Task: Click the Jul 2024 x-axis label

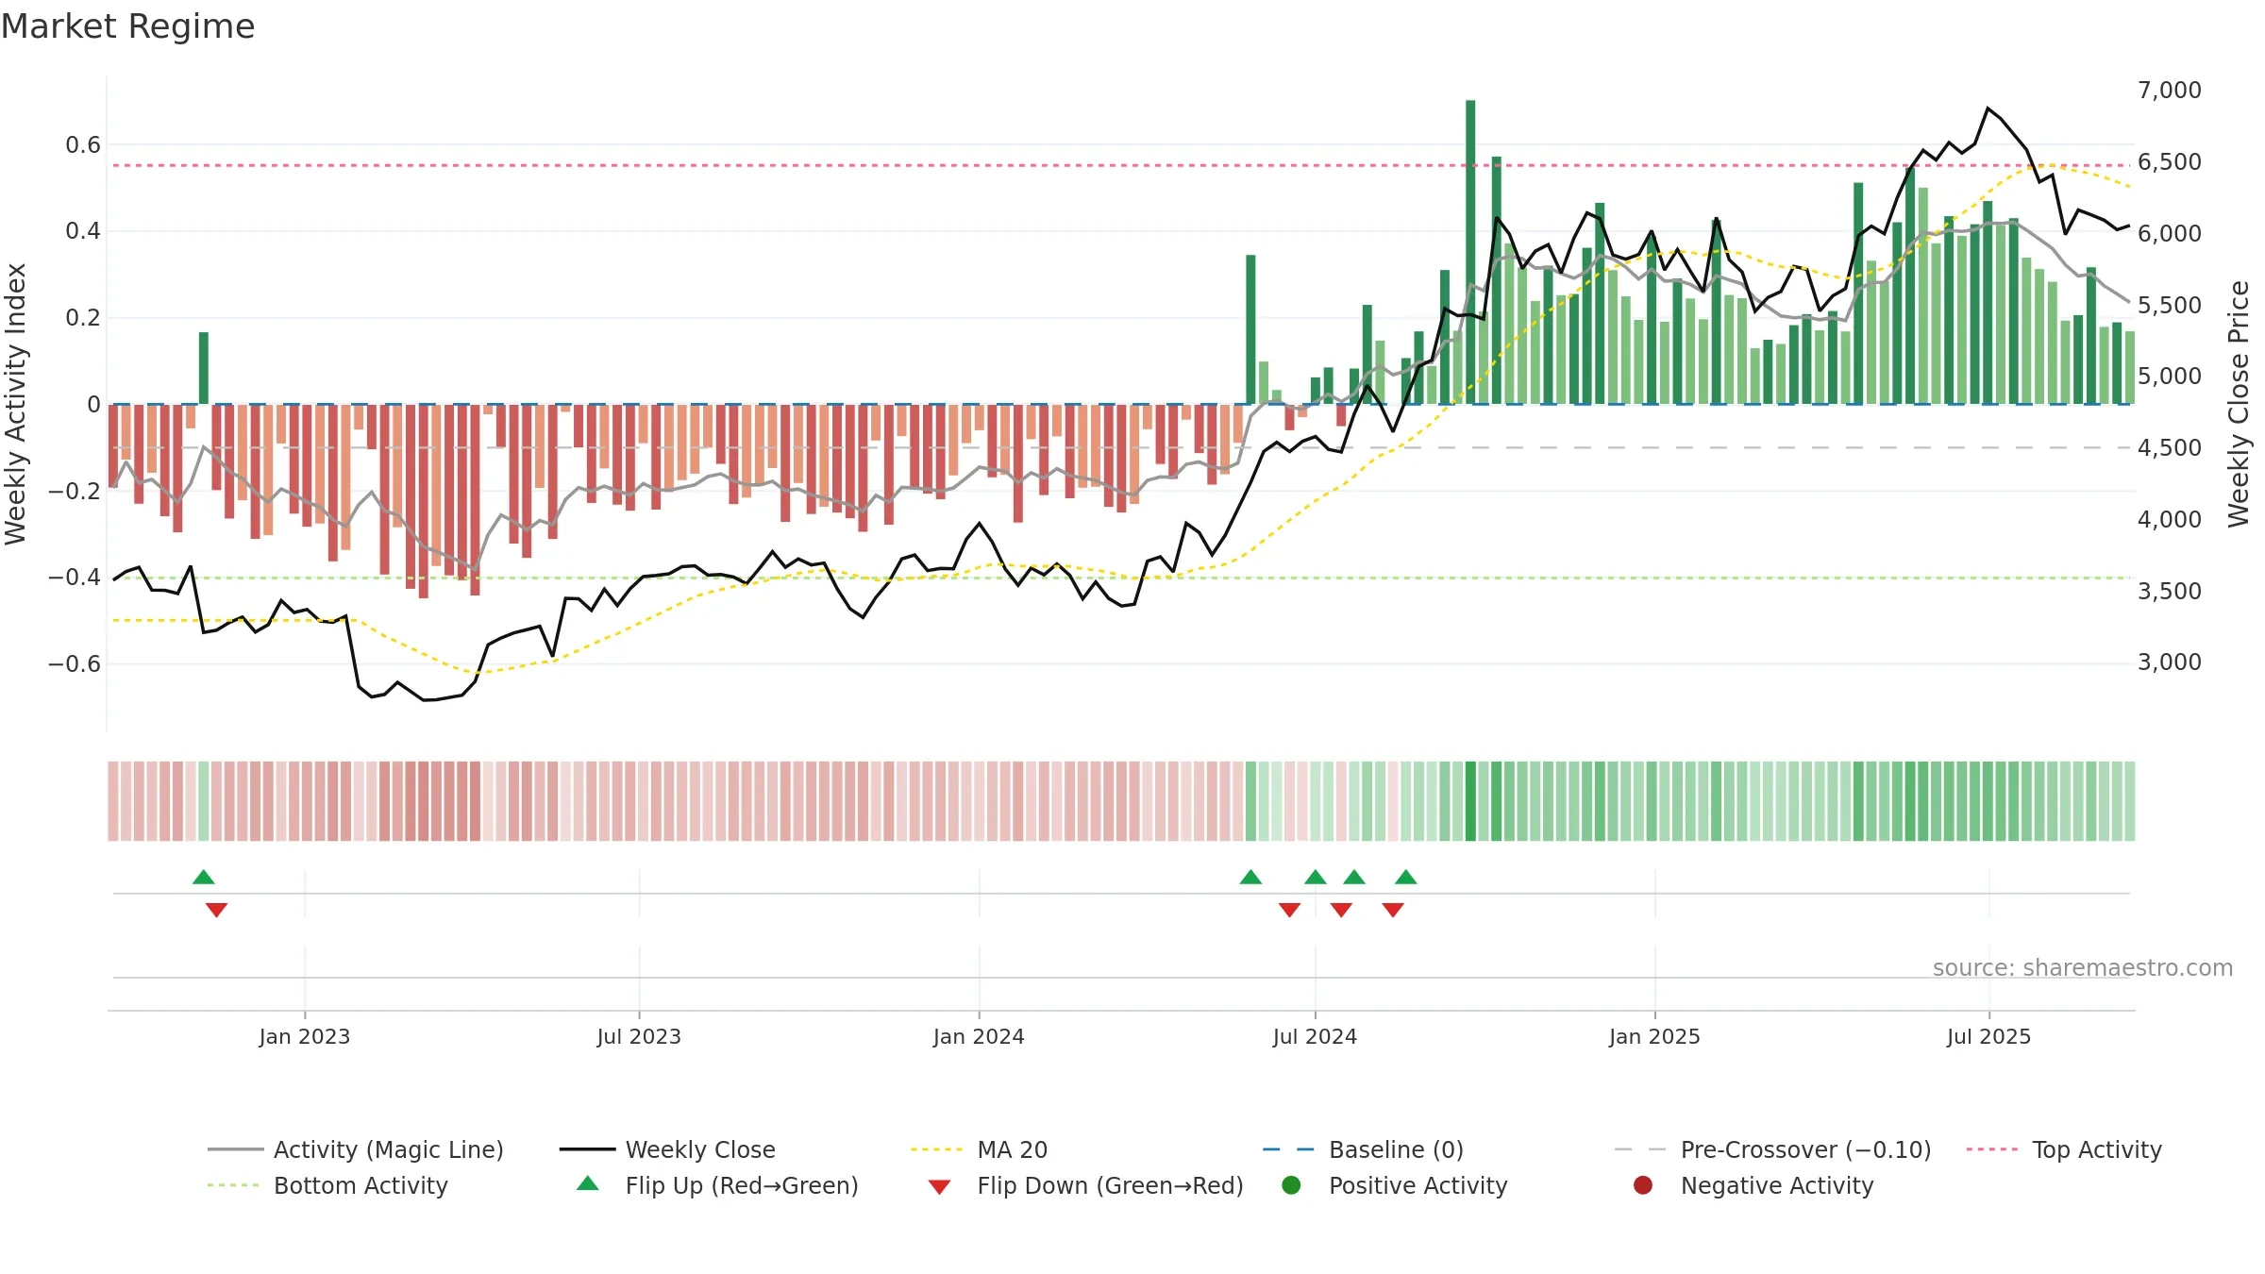Action: tap(1315, 1036)
